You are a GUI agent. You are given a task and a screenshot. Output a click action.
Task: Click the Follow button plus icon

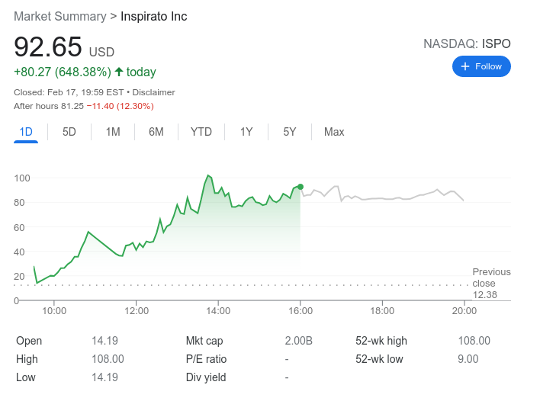[465, 66]
